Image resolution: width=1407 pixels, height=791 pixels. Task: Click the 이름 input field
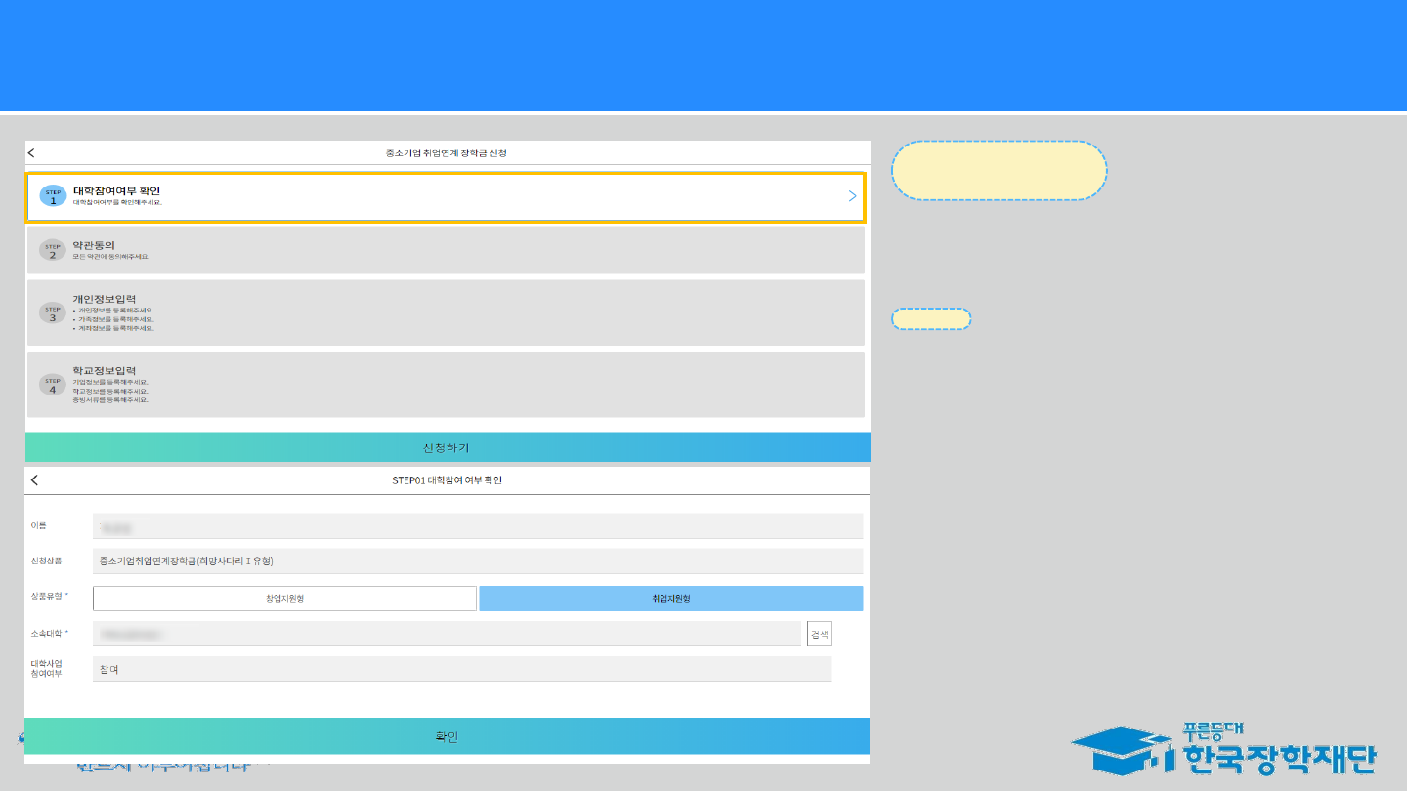coord(477,526)
